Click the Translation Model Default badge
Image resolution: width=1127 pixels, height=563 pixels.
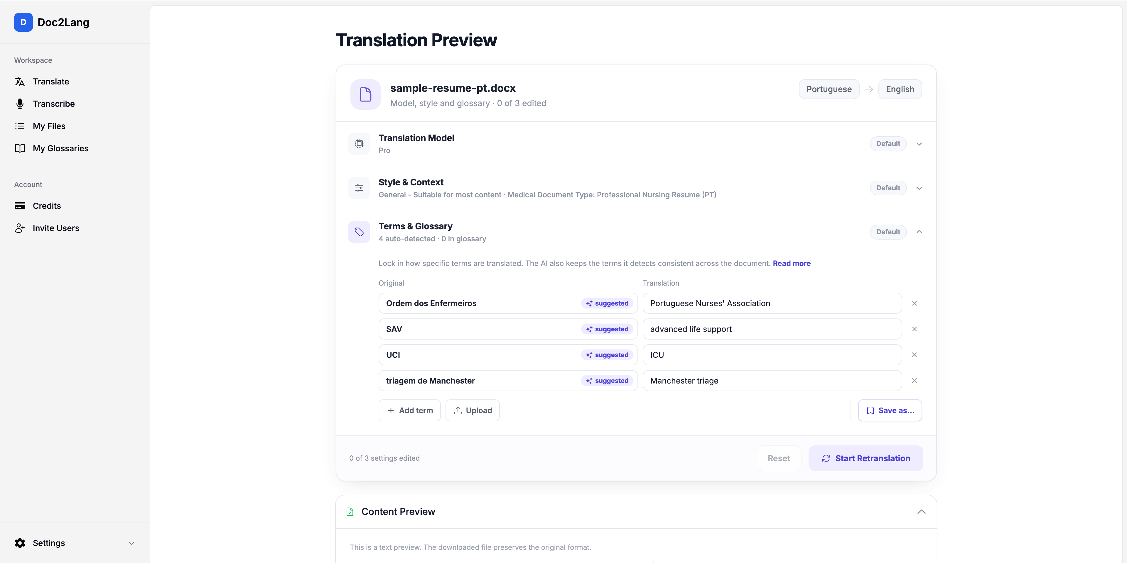click(888, 144)
